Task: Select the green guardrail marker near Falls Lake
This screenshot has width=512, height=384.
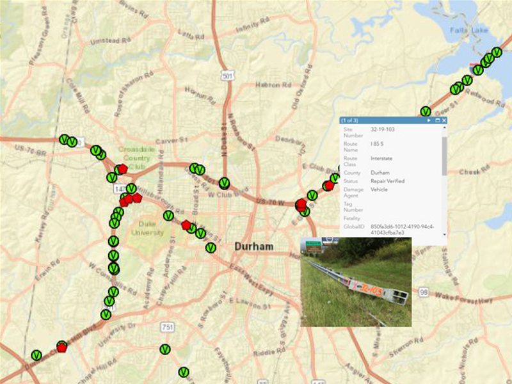Action: pyautogui.click(x=497, y=52)
